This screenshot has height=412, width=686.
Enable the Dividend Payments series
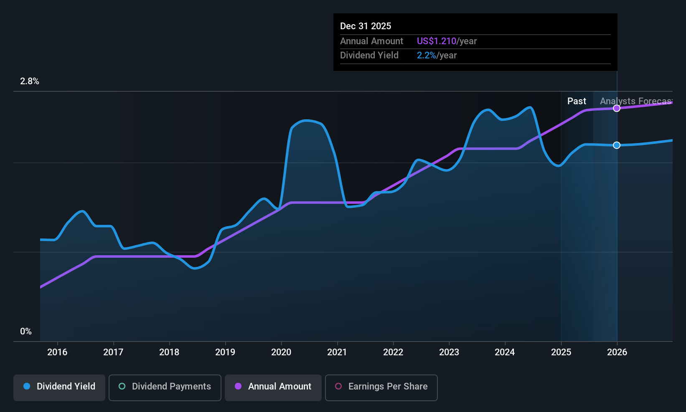(165, 387)
